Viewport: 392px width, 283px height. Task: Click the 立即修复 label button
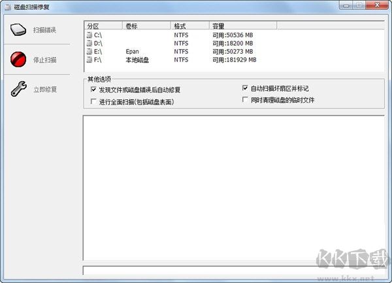[x=45, y=90]
